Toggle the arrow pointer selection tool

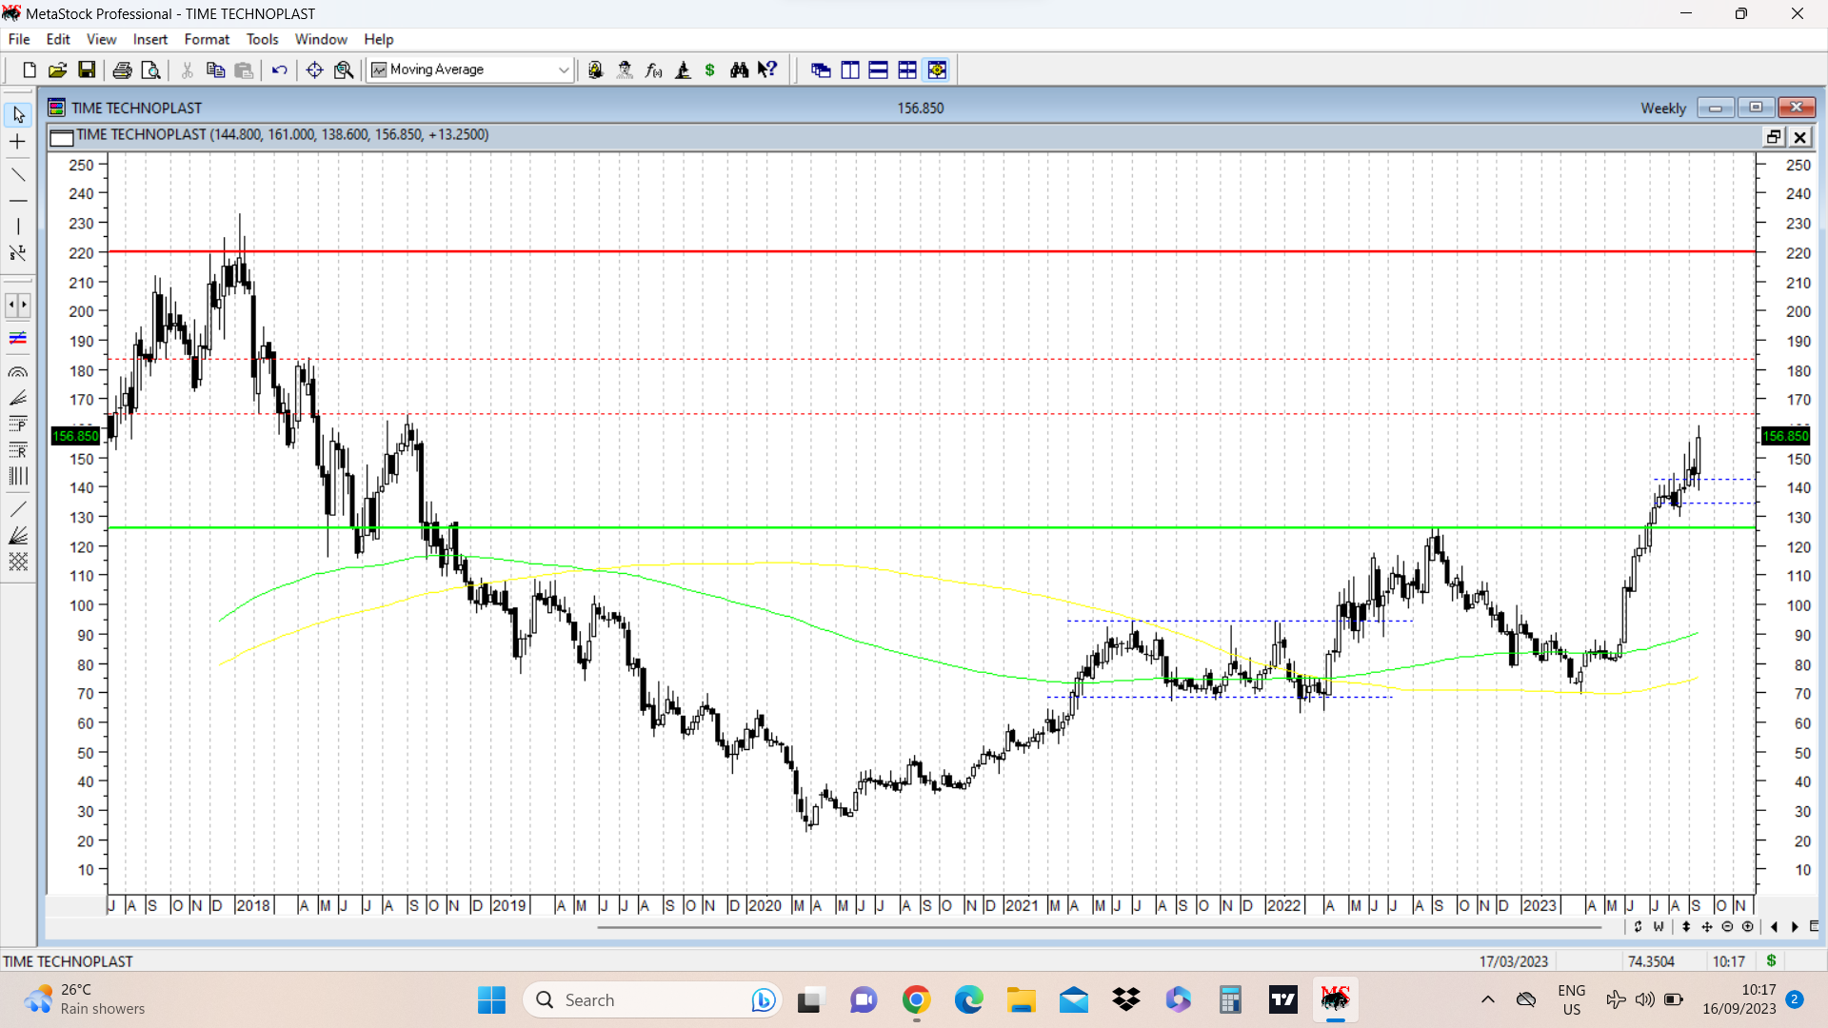point(18,115)
